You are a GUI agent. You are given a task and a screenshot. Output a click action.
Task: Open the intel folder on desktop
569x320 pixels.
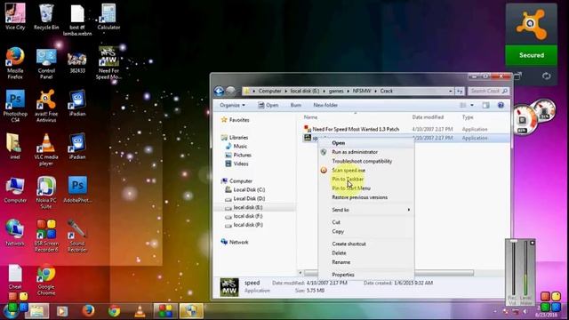pos(14,146)
